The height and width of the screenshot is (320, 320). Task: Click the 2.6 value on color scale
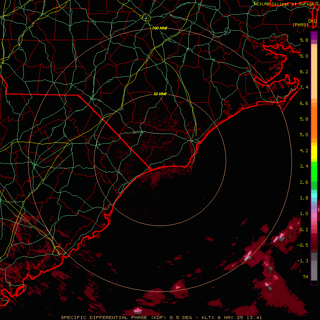coord(304,182)
